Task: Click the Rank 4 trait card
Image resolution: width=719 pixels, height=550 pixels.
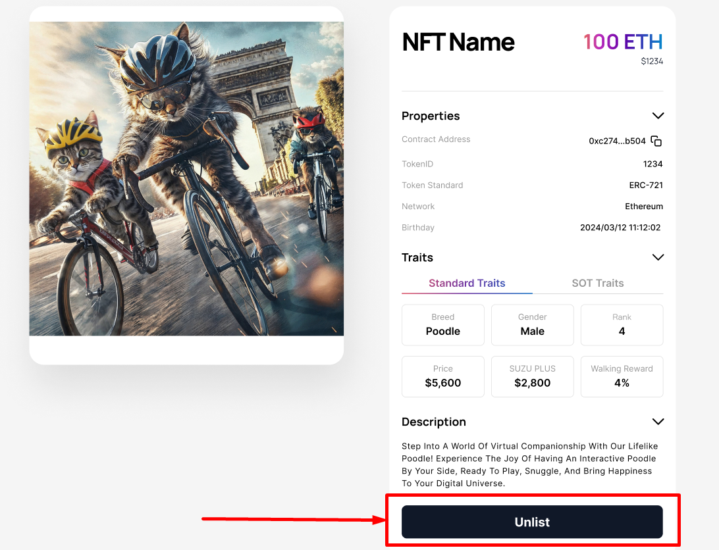Action: 622,325
